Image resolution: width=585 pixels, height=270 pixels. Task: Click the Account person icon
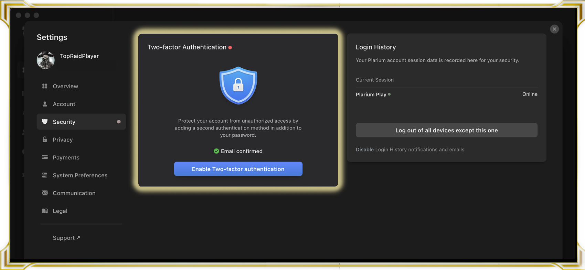point(45,104)
